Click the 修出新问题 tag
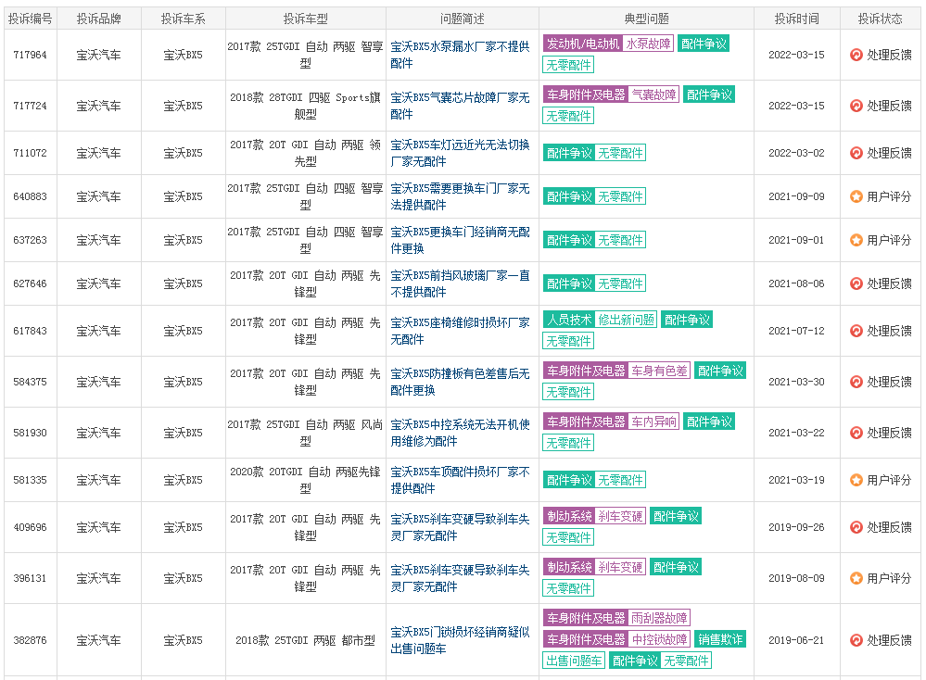The image size is (926, 680). tap(626, 320)
